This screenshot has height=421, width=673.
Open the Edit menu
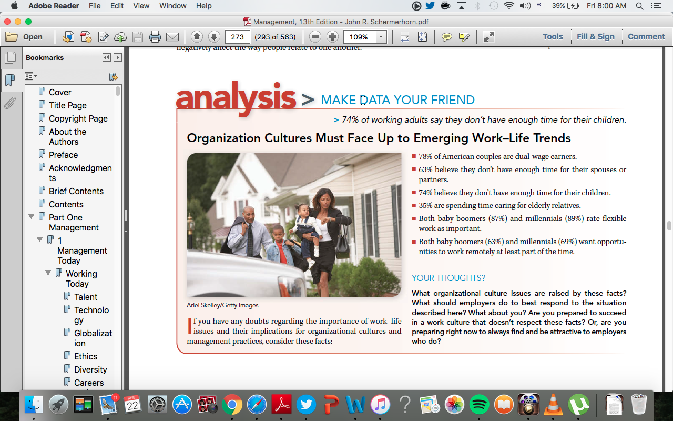point(117,6)
